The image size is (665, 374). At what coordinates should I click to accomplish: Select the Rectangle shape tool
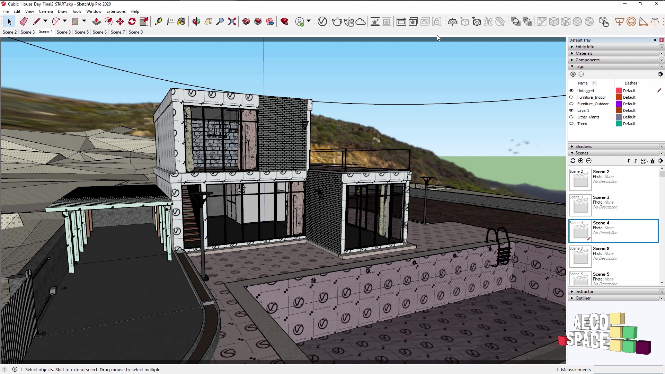pos(75,21)
